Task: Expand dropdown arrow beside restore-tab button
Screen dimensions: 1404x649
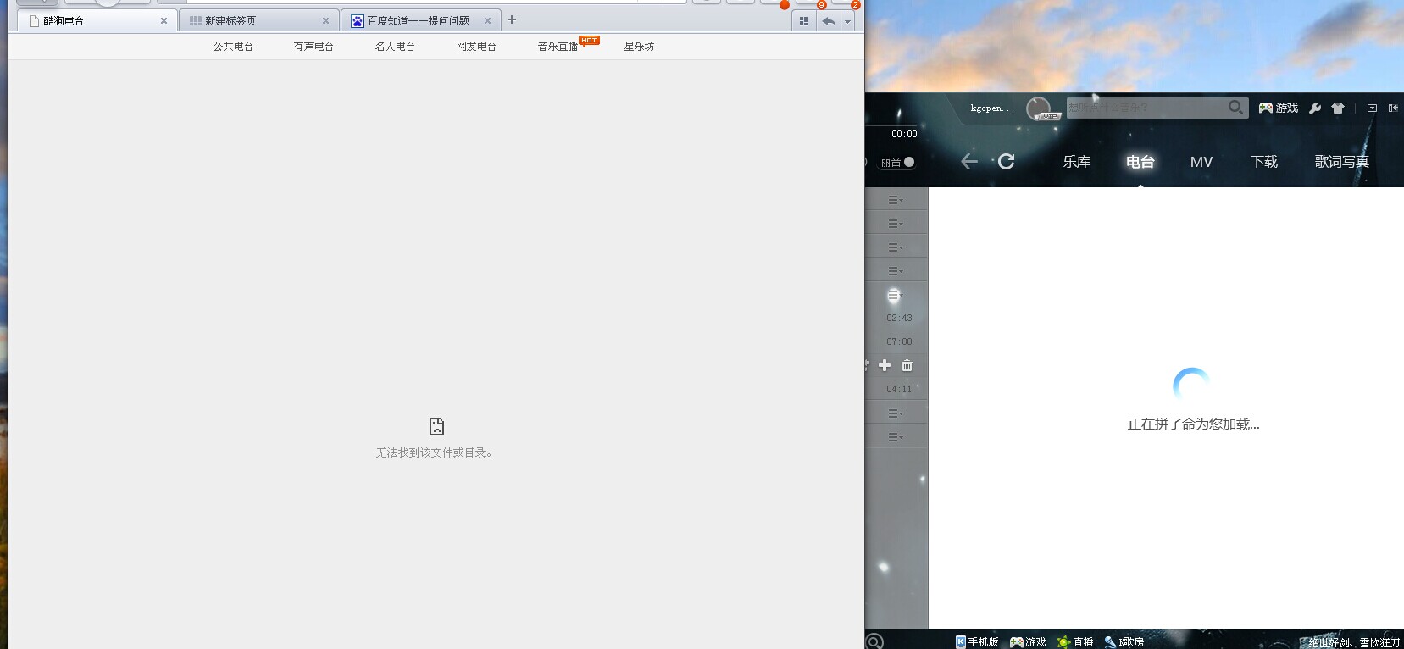Action: pos(847,22)
